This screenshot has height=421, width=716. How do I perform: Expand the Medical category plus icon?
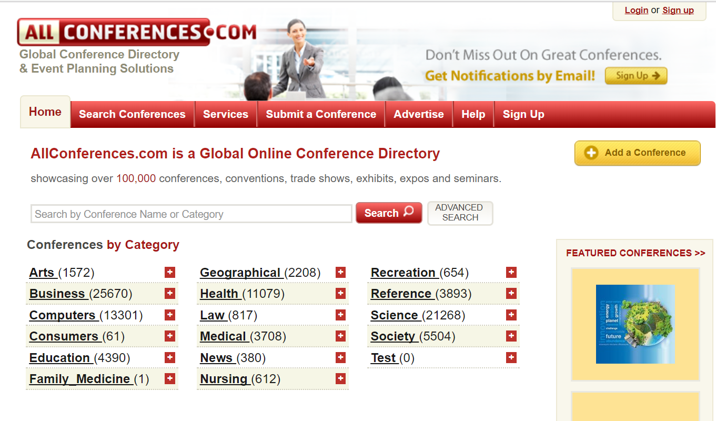(341, 336)
